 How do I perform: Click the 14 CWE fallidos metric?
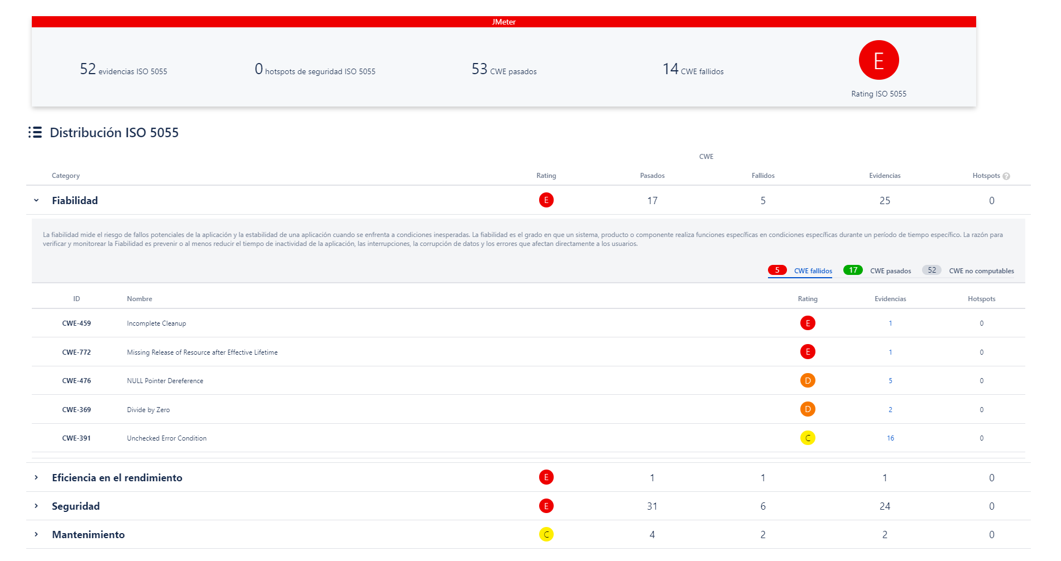693,69
